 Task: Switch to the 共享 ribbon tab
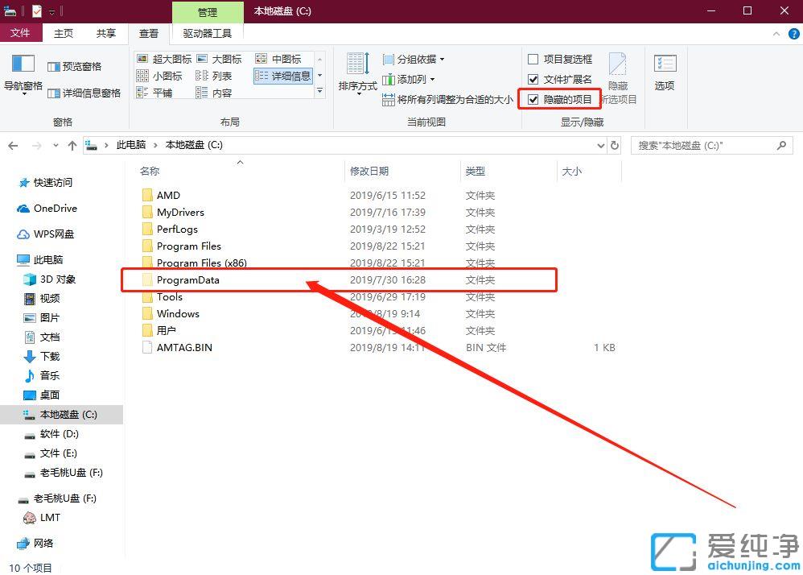click(105, 33)
